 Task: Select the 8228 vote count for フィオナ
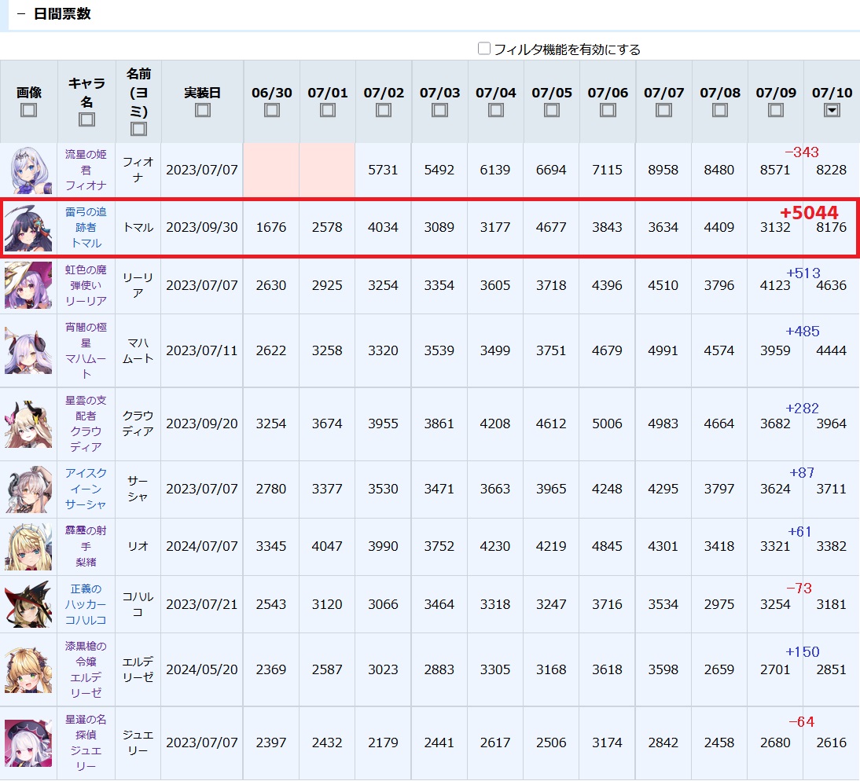(x=832, y=170)
